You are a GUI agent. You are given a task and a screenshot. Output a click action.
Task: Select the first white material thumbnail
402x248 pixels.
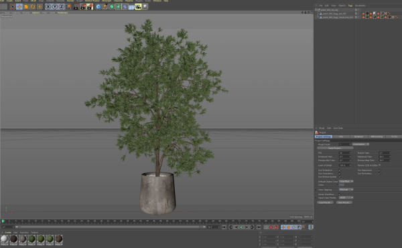[x=5, y=239]
